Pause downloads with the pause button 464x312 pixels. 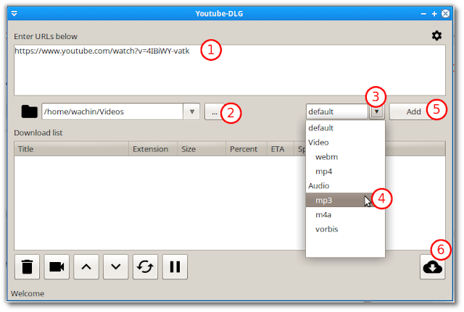click(x=175, y=267)
